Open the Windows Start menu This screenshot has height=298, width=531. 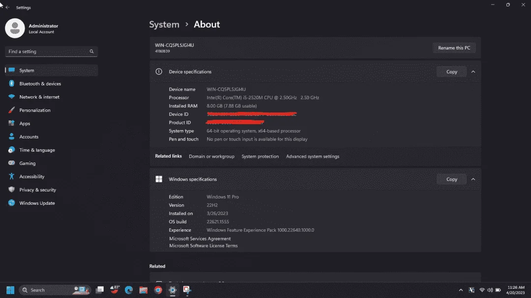point(10,290)
